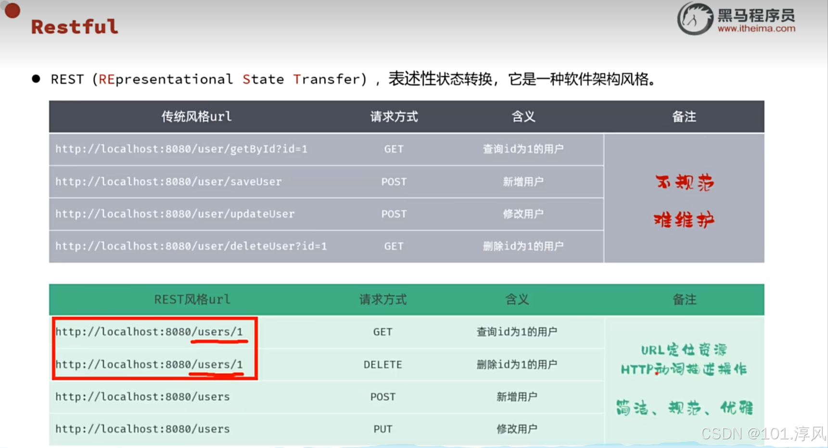Click the red 难维护 note
Image resolution: width=828 pixels, height=448 pixels.
(684, 220)
